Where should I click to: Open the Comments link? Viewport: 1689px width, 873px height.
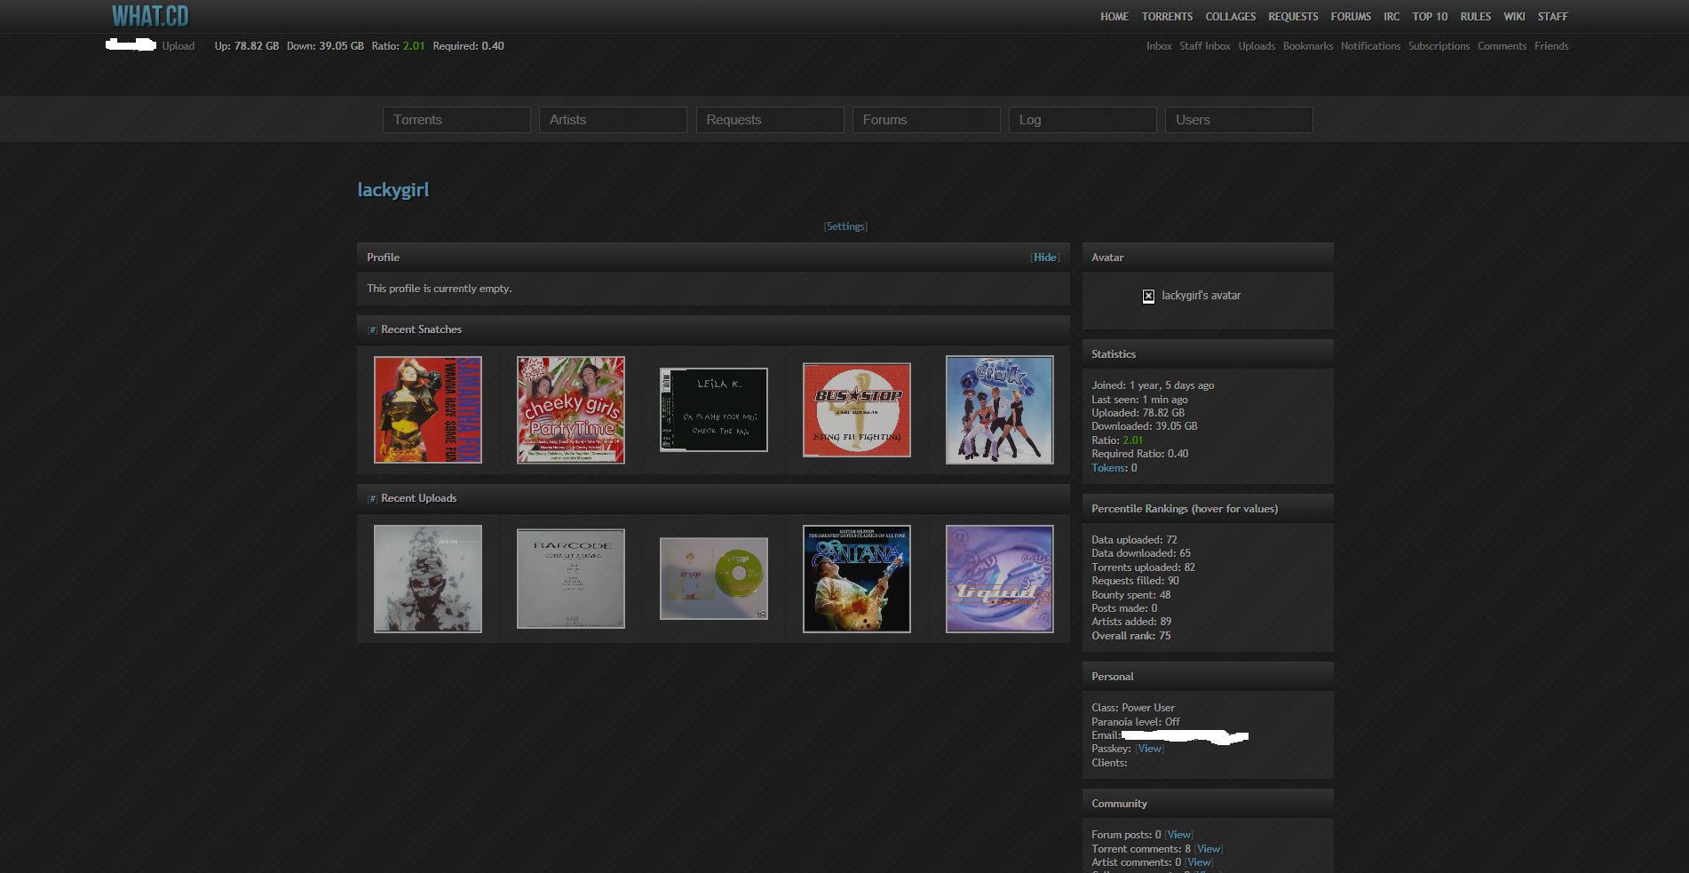pyautogui.click(x=1502, y=46)
